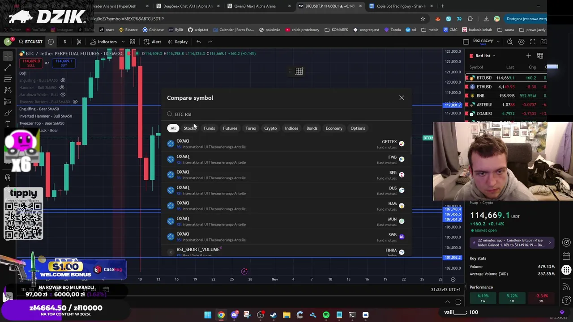The height and width of the screenshot is (322, 573).
Task: Enter fullscreen chart mode
Action: [532, 42]
